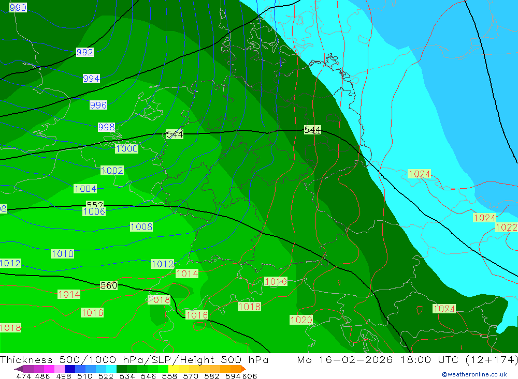Click legend value 510
The image size is (518, 379).
84,376
